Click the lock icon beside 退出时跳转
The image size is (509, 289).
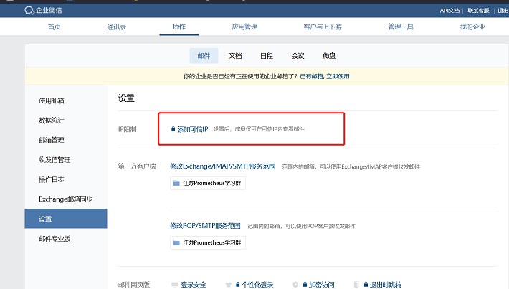coord(365,285)
